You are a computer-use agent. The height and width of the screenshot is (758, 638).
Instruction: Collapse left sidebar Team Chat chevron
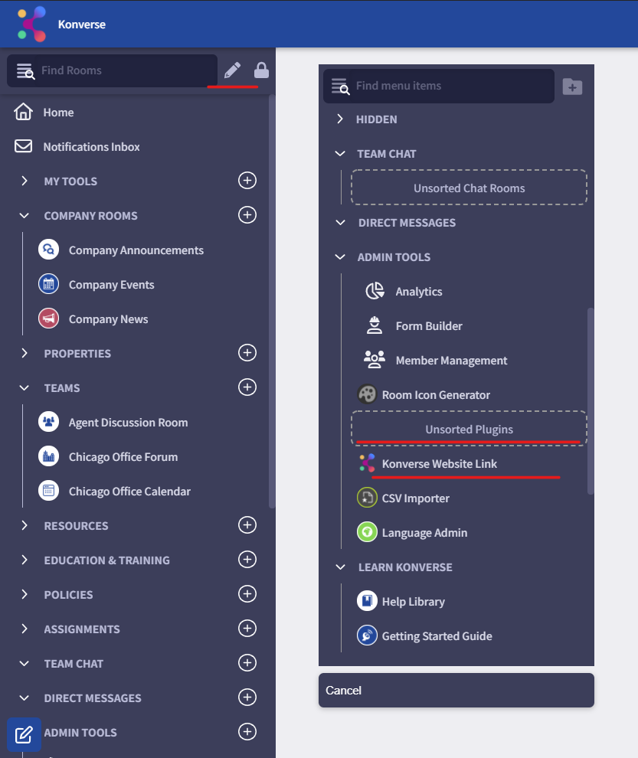(25, 663)
